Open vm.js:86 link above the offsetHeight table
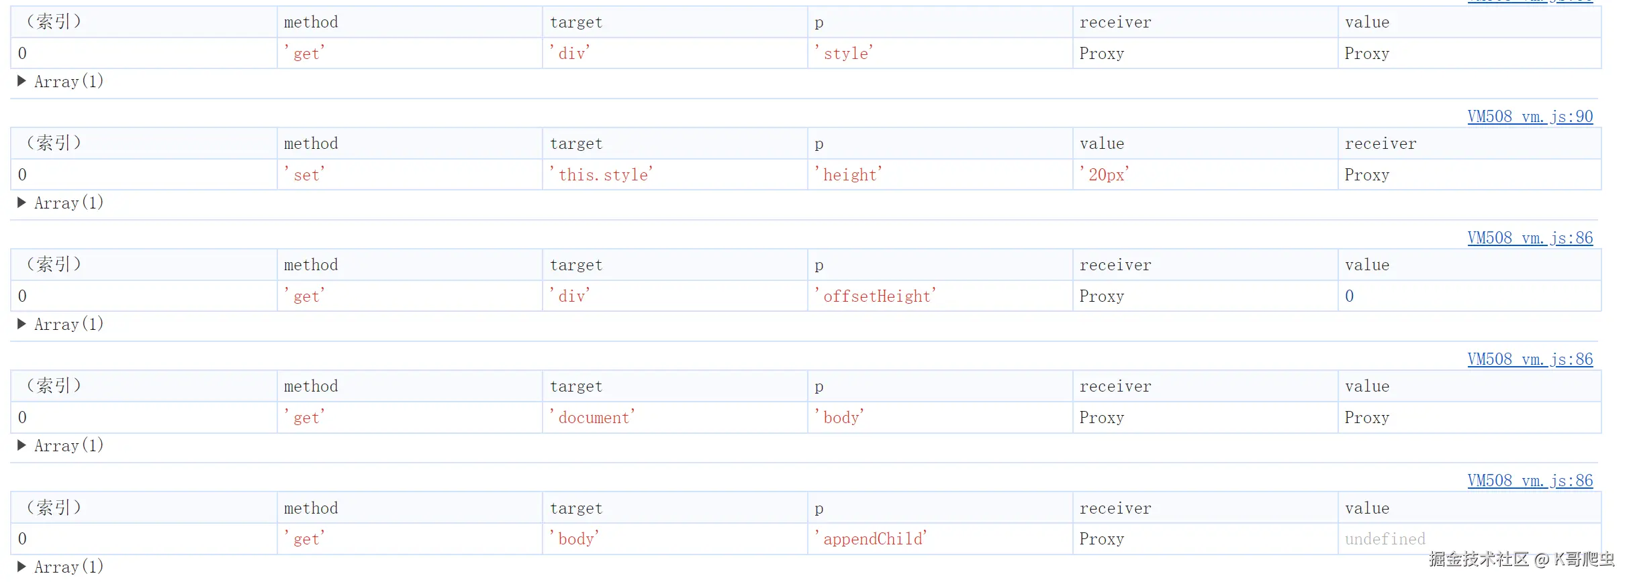This screenshot has height=584, width=1631. (1530, 238)
